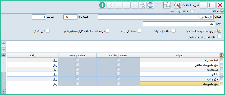Viewport: 225px width, 95px height.
Task: Click the empty description text area
Action: 115,46
